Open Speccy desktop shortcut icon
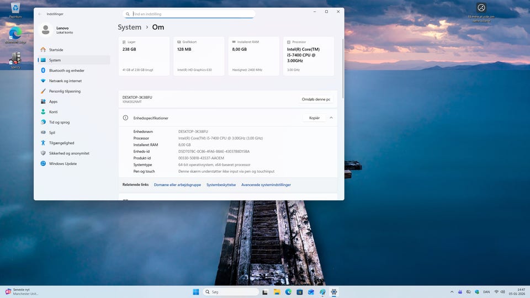 click(x=15, y=58)
